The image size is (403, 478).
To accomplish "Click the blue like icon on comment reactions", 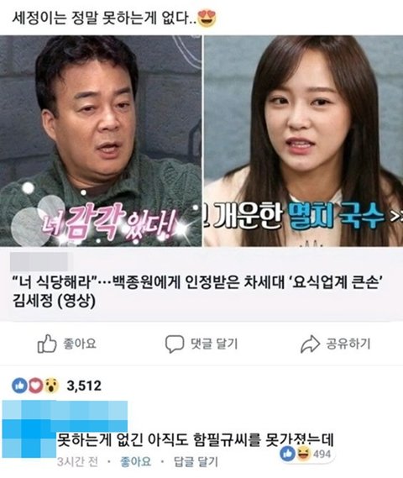I will pos(287,454).
